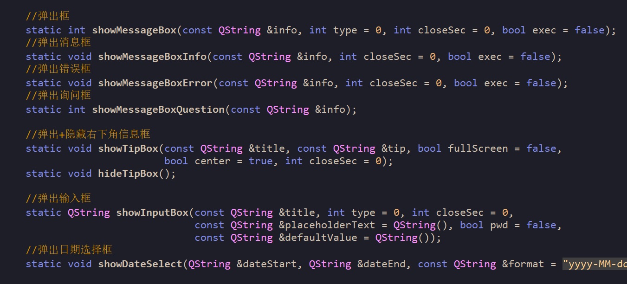Click the //弹出询问框 comment
627x284 pixels.
click(x=58, y=96)
